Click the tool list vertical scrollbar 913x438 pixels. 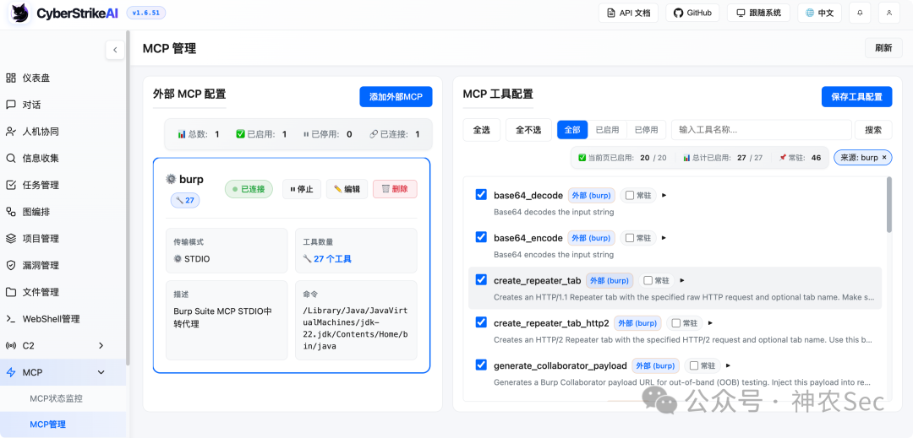889,204
